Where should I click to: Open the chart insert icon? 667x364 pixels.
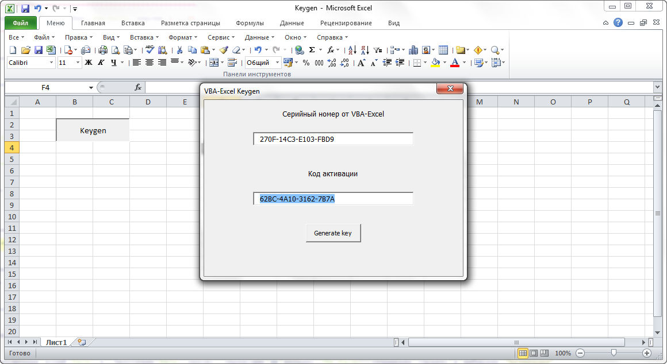click(x=413, y=50)
